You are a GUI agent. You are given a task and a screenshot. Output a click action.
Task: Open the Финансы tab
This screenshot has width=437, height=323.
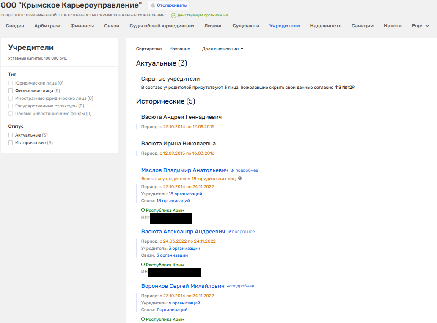pos(82,26)
